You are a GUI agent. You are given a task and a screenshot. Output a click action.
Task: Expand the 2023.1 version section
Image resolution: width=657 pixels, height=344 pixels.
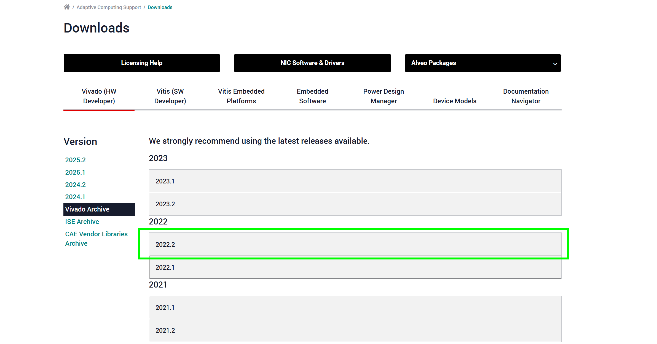(355, 181)
